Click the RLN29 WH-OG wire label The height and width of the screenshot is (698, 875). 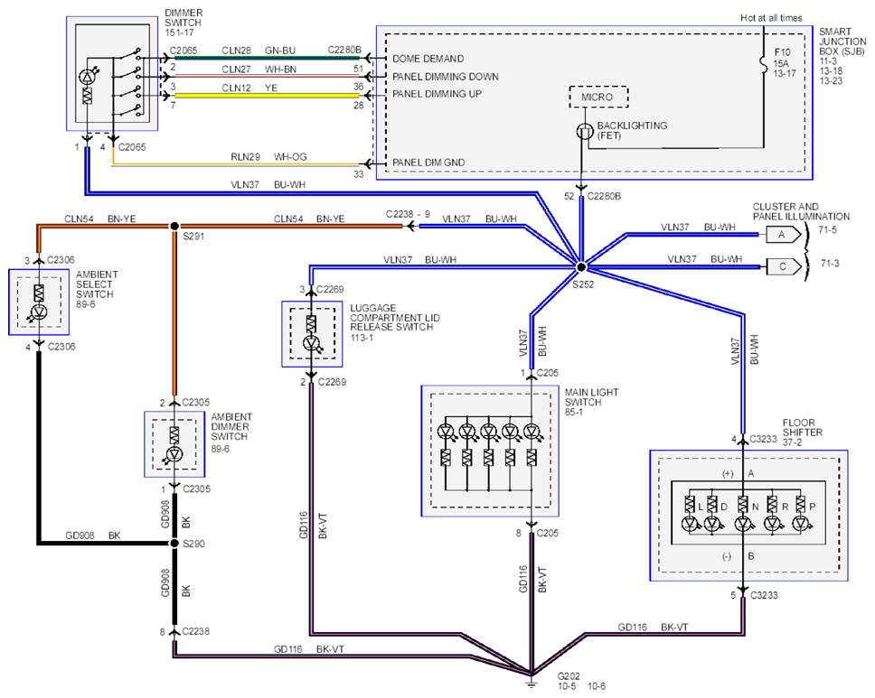[269, 156]
